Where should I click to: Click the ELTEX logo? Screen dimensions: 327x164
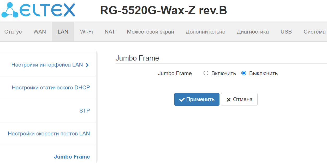point(38,10)
